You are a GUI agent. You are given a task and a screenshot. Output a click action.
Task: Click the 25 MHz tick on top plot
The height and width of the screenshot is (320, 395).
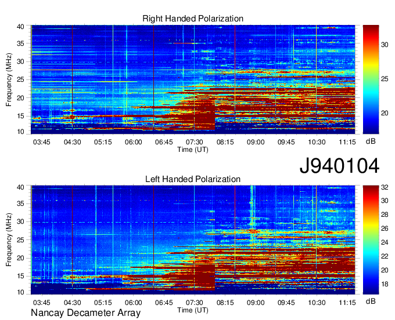(20, 79)
